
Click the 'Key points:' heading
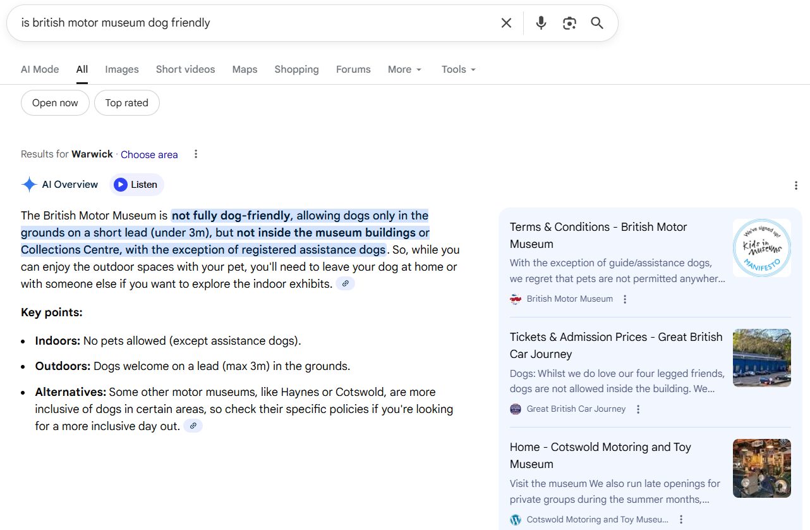pyautogui.click(x=52, y=312)
